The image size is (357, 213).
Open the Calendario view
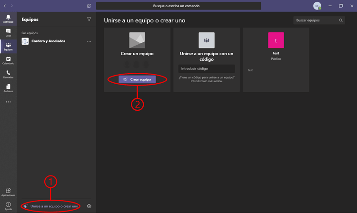[x=8, y=60]
